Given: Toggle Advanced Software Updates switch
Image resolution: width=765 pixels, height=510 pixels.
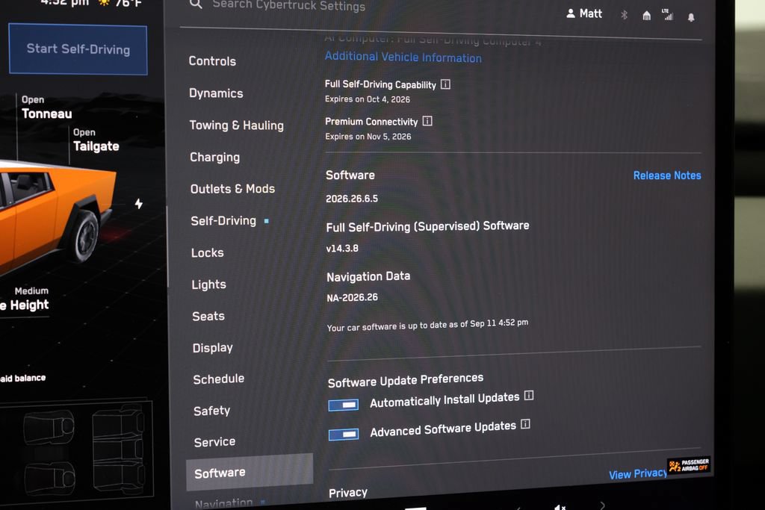Looking at the screenshot, I should coord(344,434).
